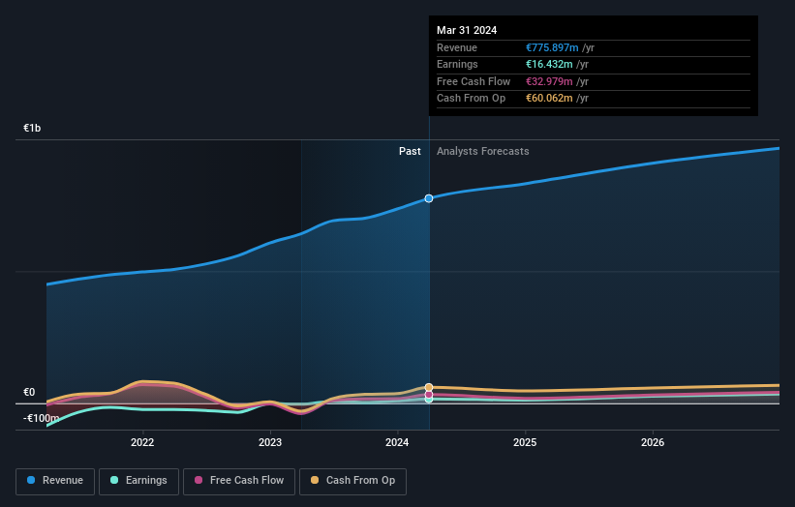Click the Revenue data point marker
The width and height of the screenshot is (795, 507).
(429, 198)
